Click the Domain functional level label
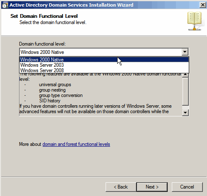 tap(42, 44)
